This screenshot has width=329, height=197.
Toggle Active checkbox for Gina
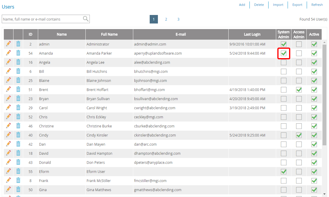(314, 190)
